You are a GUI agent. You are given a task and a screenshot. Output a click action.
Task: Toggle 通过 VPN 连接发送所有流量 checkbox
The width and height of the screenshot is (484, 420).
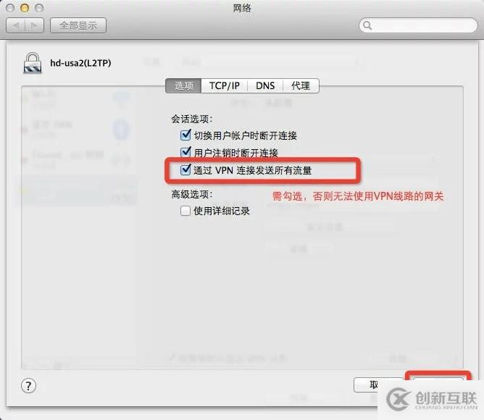185,169
